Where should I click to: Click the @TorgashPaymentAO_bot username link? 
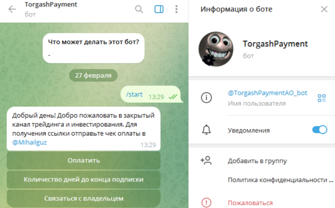point(268,92)
